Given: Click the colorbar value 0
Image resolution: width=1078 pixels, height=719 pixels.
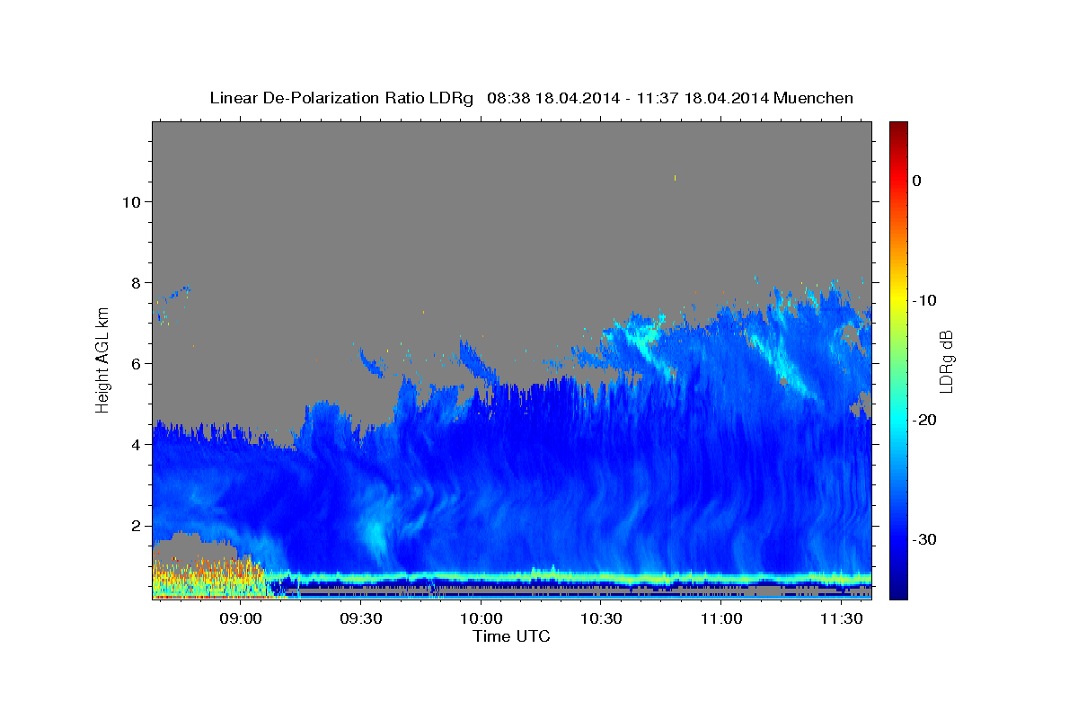Looking at the screenshot, I should (917, 181).
